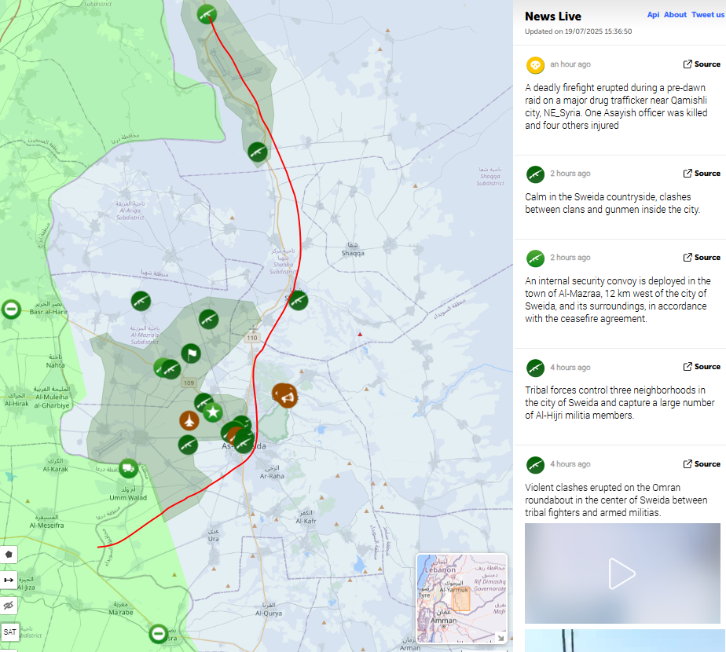
Task: Open the truck marker near Umm Walad
Action: tap(129, 468)
